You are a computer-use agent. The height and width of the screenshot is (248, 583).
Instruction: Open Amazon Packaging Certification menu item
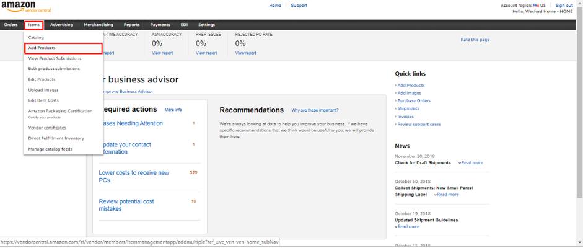click(60, 111)
